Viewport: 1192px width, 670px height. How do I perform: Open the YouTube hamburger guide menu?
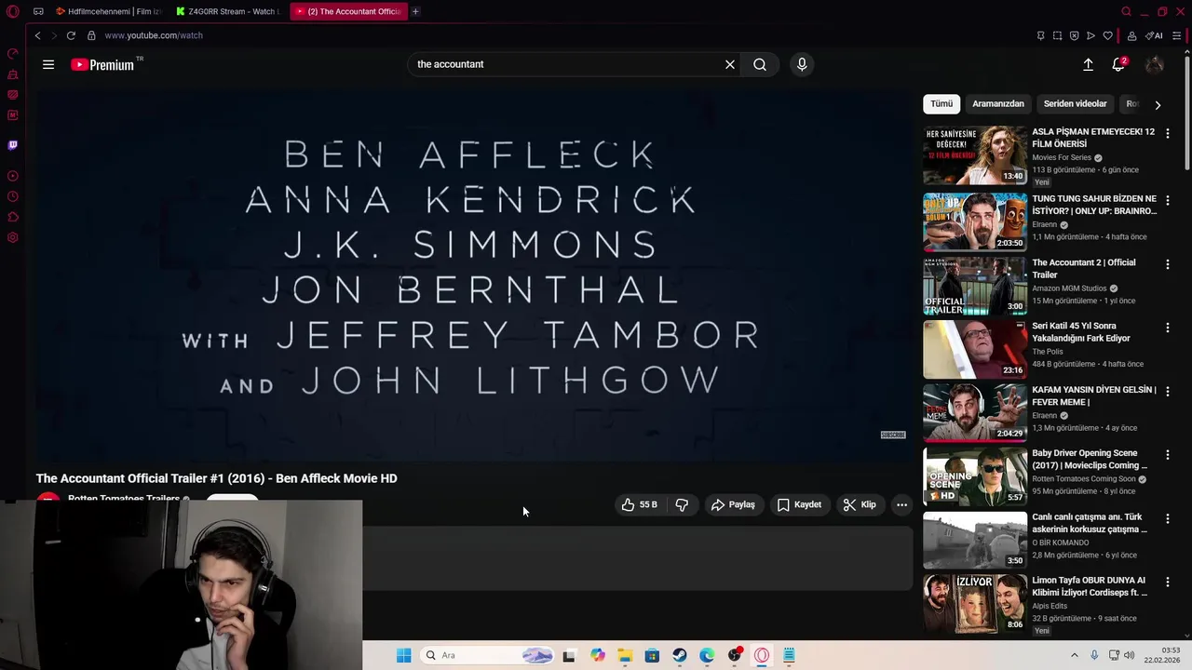coord(48,64)
